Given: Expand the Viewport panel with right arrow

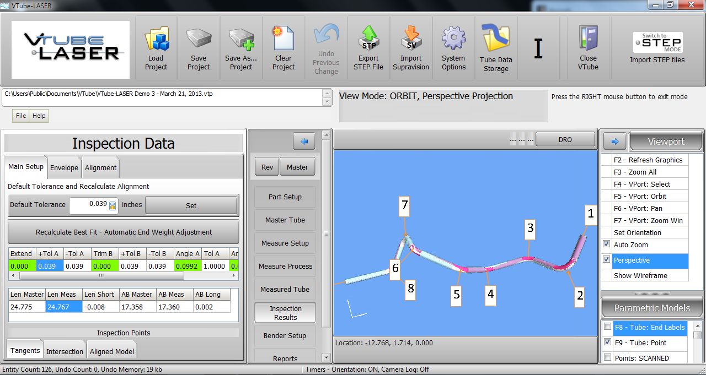Looking at the screenshot, I should pyautogui.click(x=614, y=142).
